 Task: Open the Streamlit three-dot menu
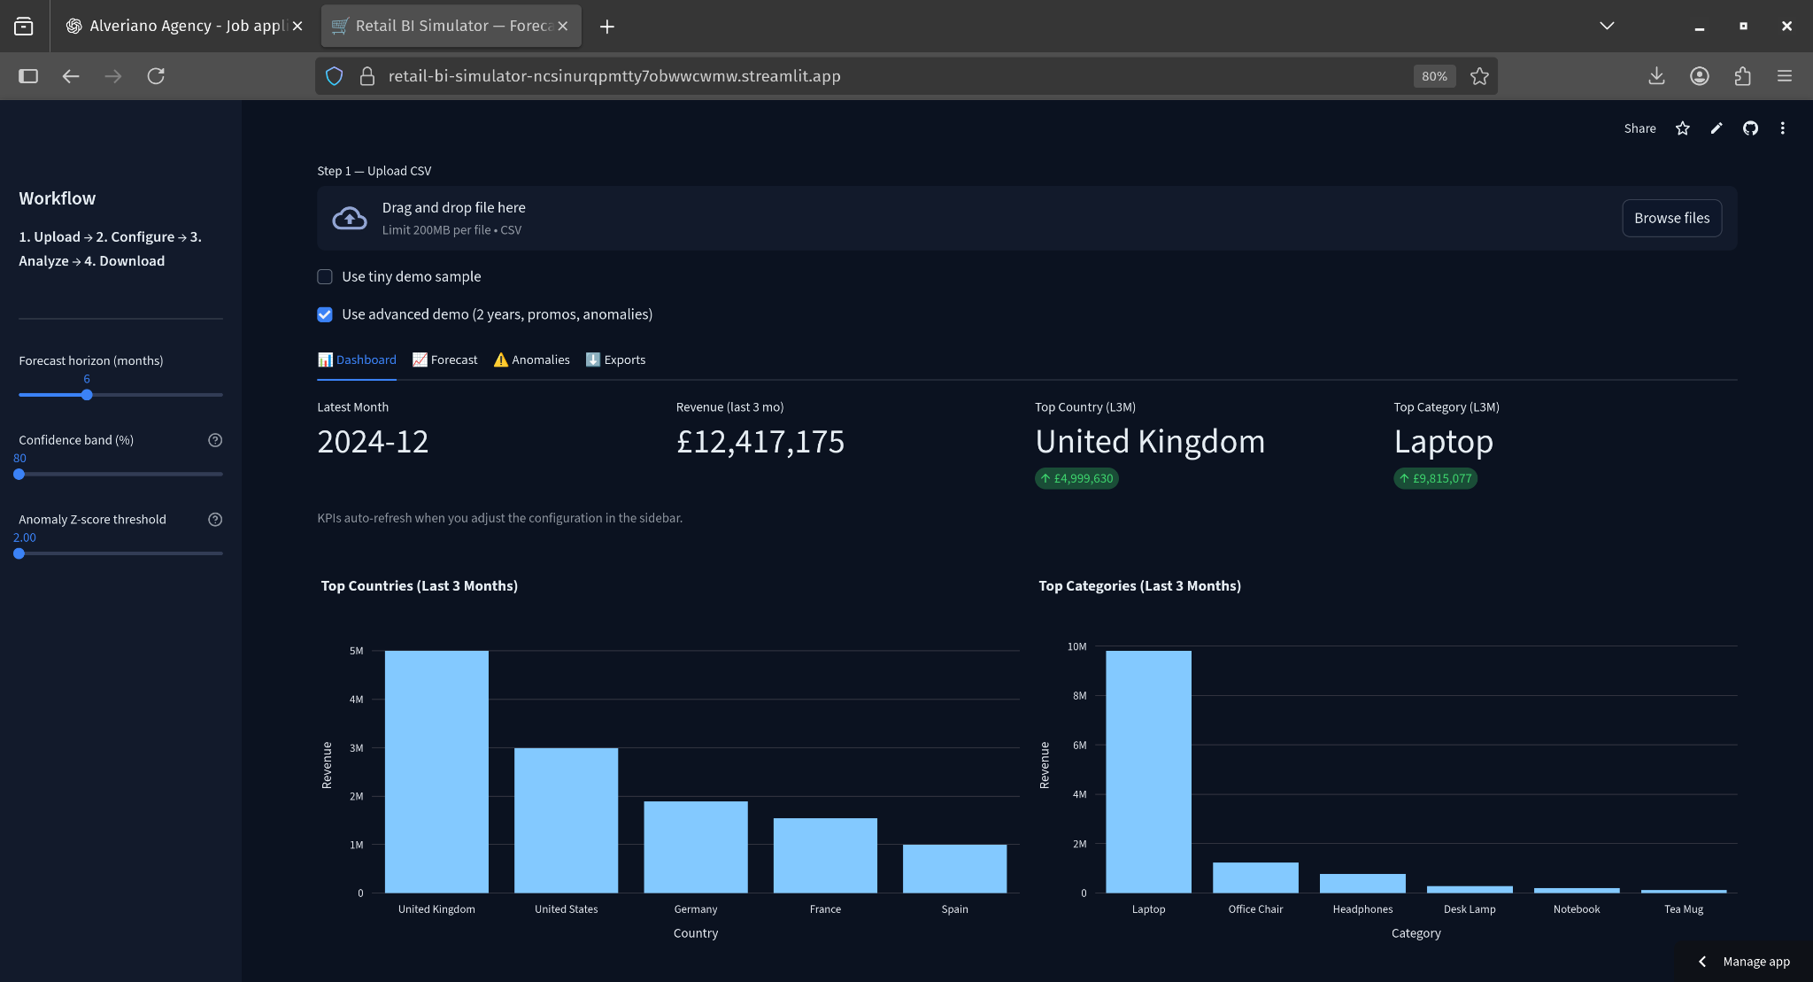click(1783, 128)
